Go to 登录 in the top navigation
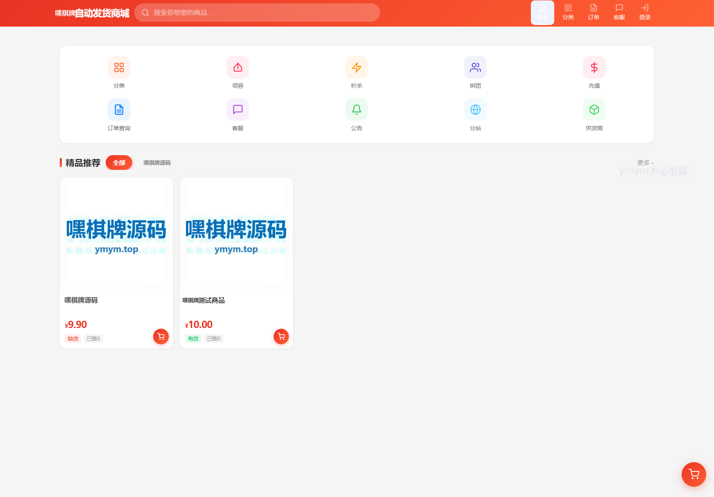The width and height of the screenshot is (714, 497). [x=645, y=13]
